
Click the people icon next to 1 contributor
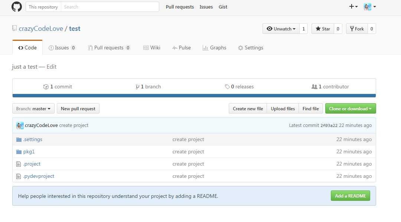314,87
